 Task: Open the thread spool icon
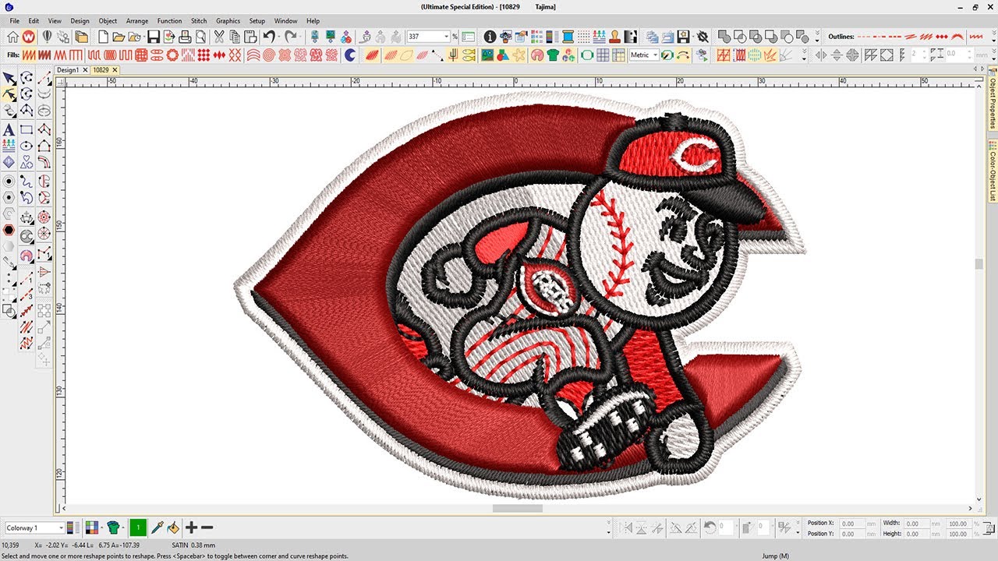568,37
